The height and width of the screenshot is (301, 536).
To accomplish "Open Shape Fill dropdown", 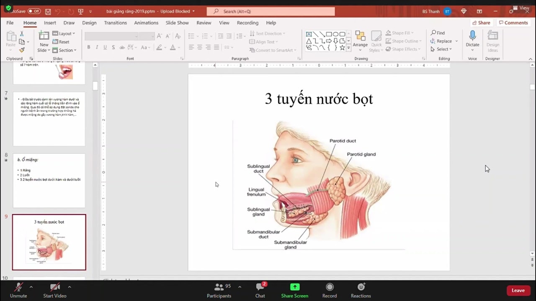I will tap(399, 33).
